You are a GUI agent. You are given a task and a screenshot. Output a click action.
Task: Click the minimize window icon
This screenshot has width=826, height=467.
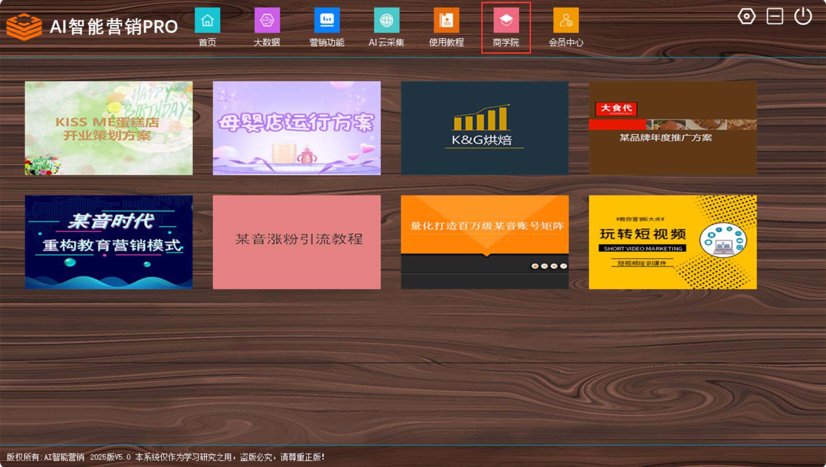(775, 17)
